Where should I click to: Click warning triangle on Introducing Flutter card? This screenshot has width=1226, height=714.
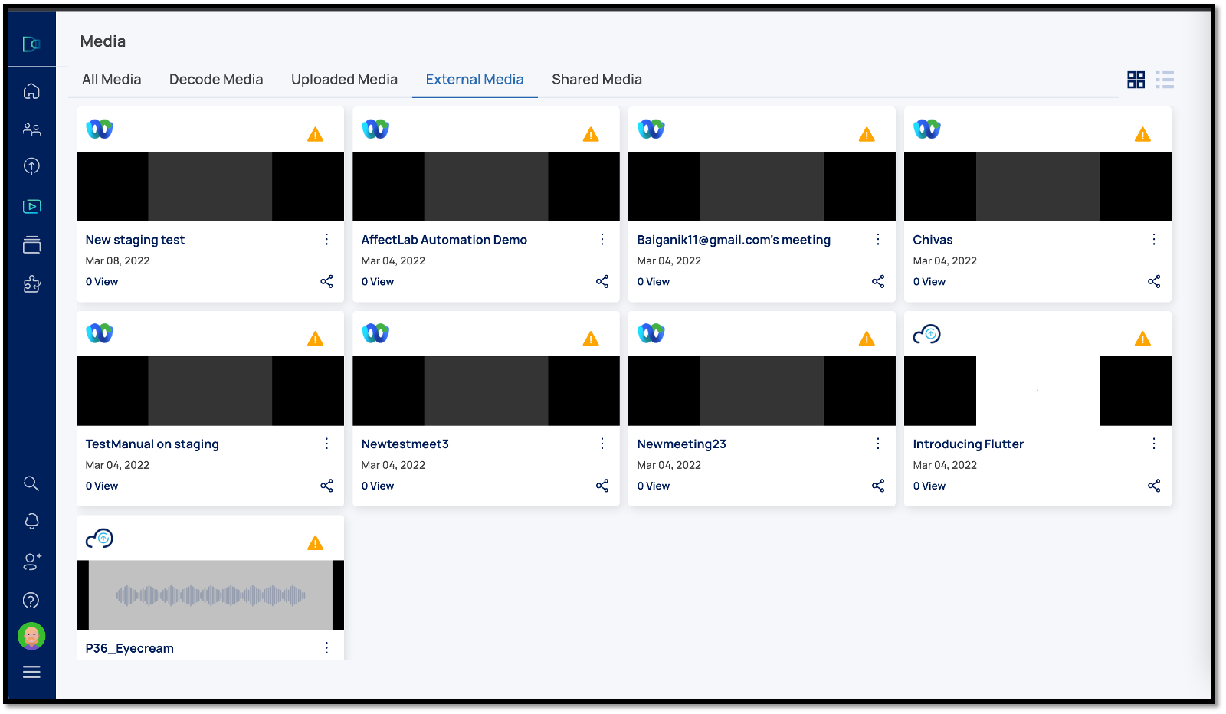click(x=1142, y=339)
